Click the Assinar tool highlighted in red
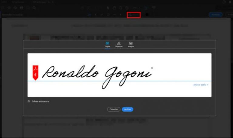233x138 pixels. 133,15
